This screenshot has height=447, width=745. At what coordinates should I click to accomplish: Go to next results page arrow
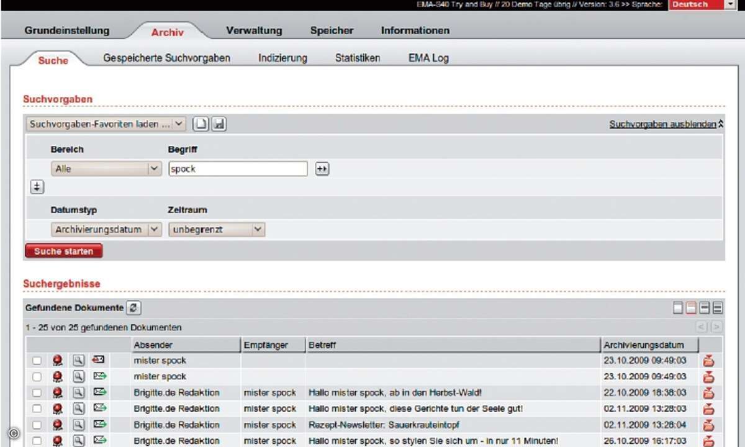716,327
